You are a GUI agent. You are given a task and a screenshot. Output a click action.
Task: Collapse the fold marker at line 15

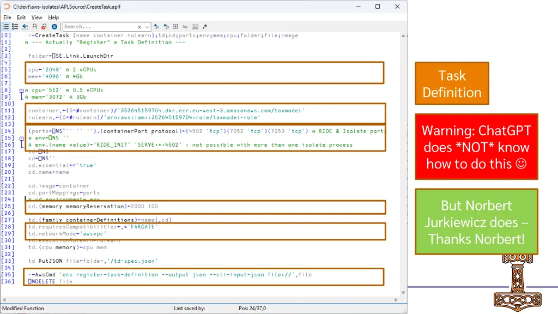click(21, 138)
